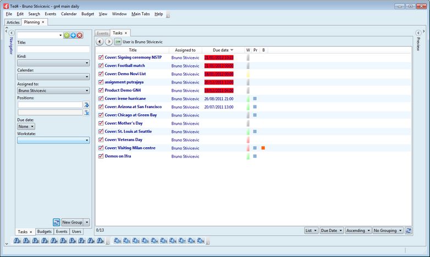430x257 pixels.
Task: Open the Calendar dropdown in search panel
Action: tap(53, 76)
